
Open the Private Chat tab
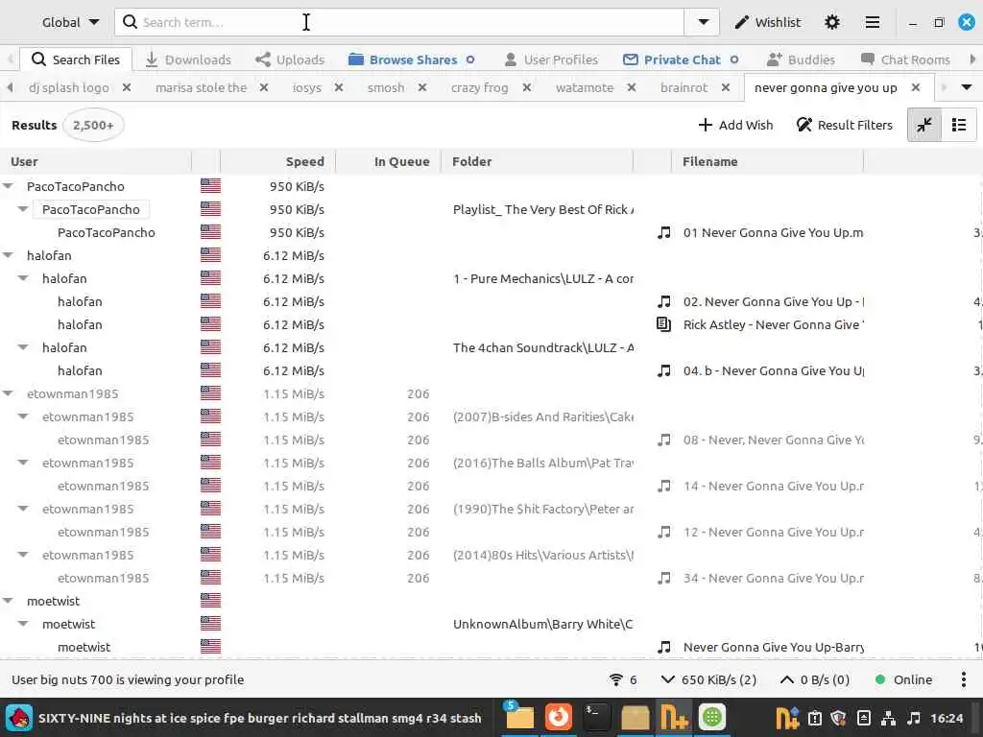coord(681,59)
